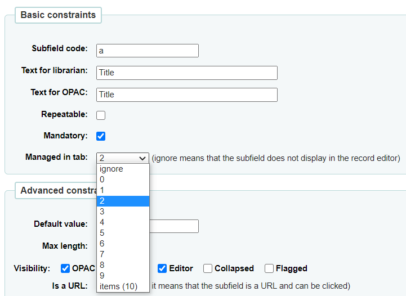Tick the Flagged visibility checkbox
The width and height of the screenshot is (406, 296).
[x=269, y=268]
